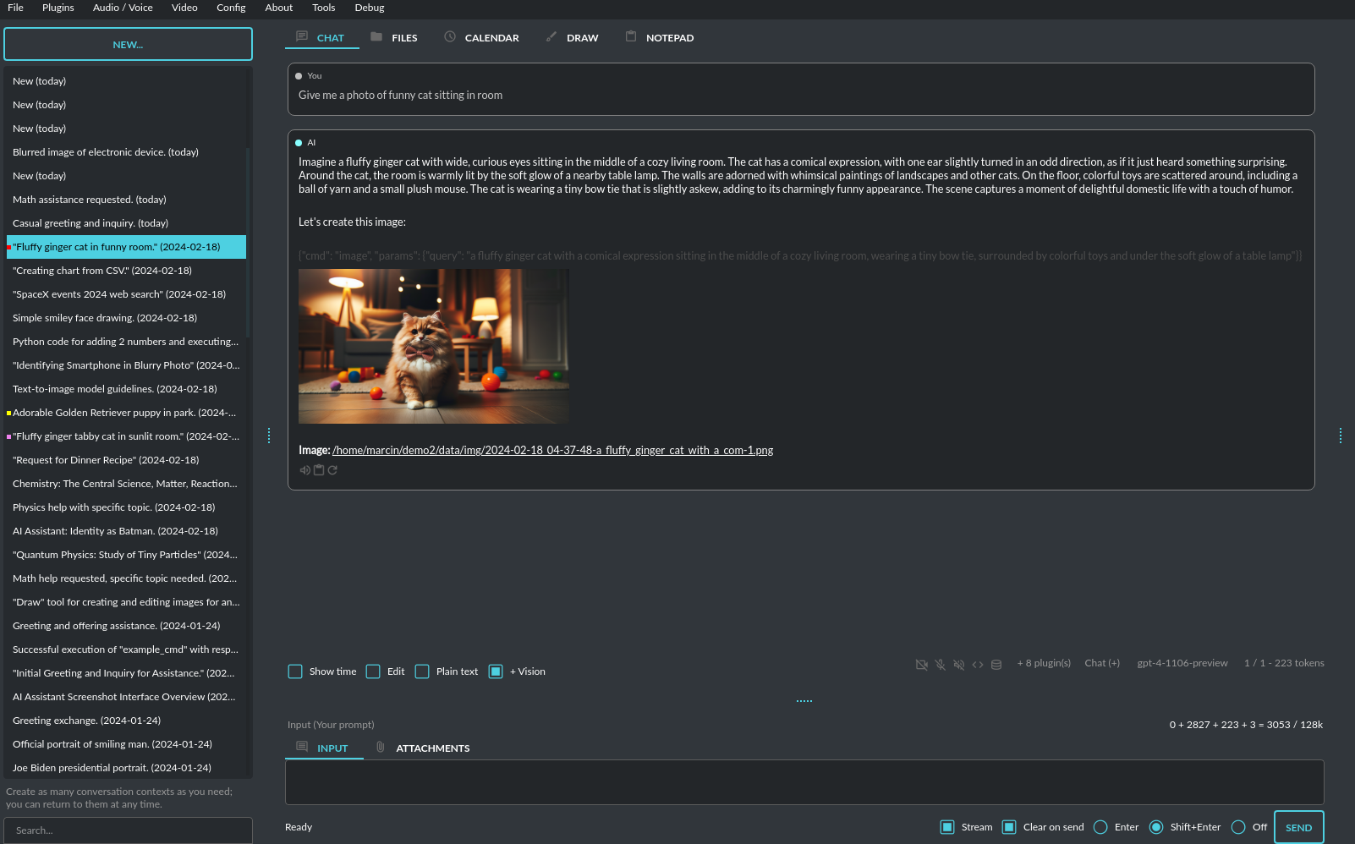Click the muted microphone icon
Image resolution: width=1355 pixels, height=844 pixels.
point(940,665)
